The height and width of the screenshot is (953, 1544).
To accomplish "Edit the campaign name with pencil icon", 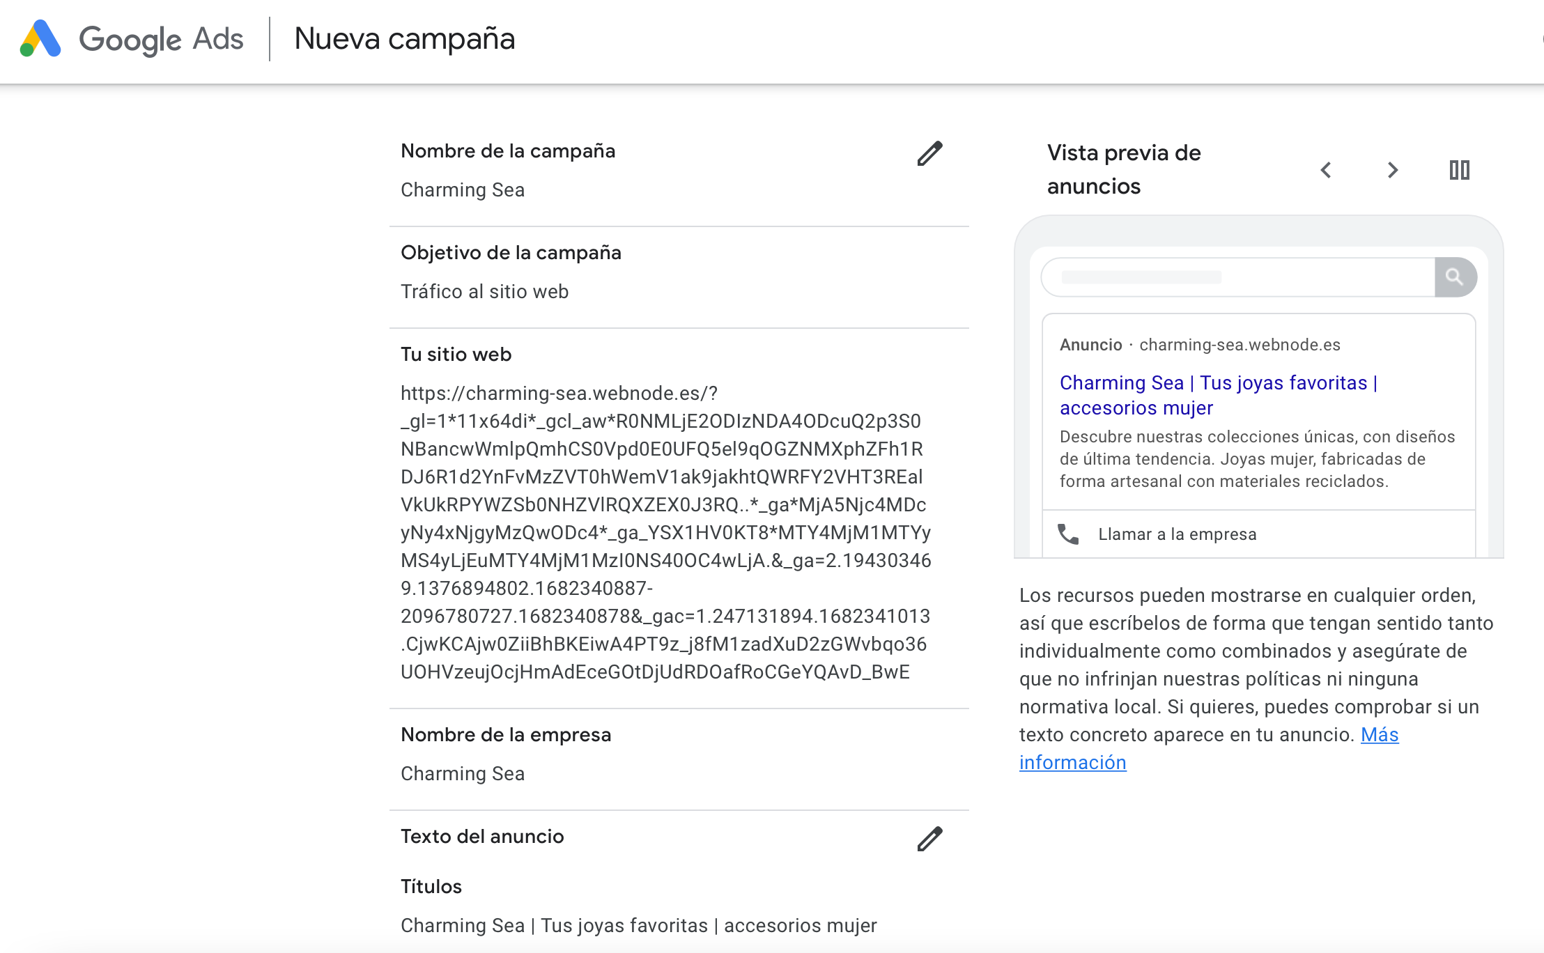I will pyautogui.click(x=929, y=153).
